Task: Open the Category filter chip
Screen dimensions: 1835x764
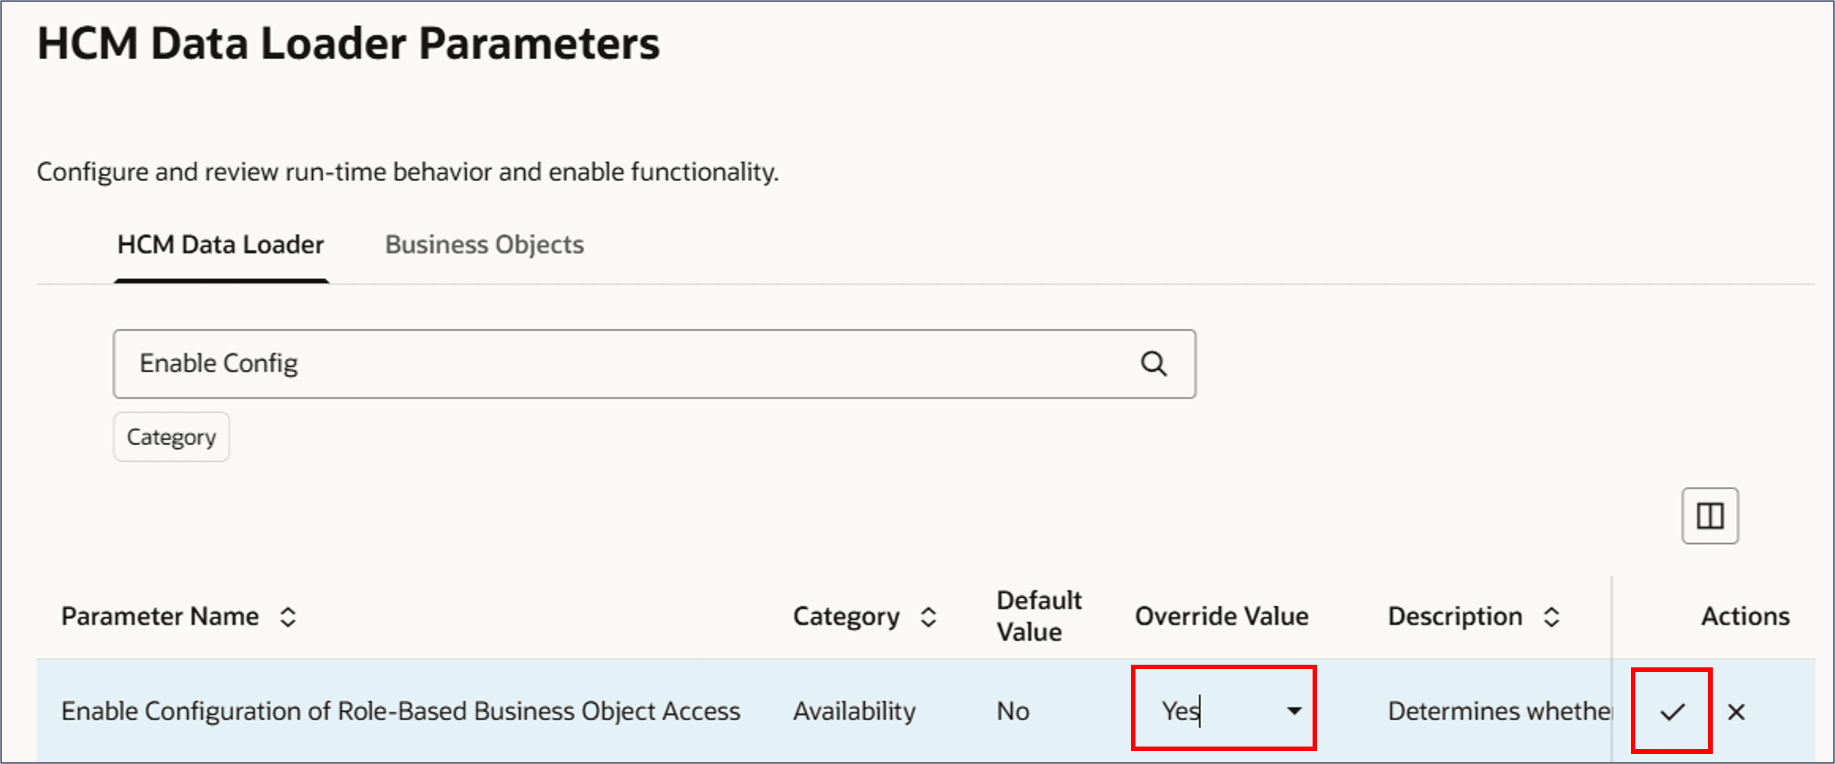Action: click(x=172, y=437)
